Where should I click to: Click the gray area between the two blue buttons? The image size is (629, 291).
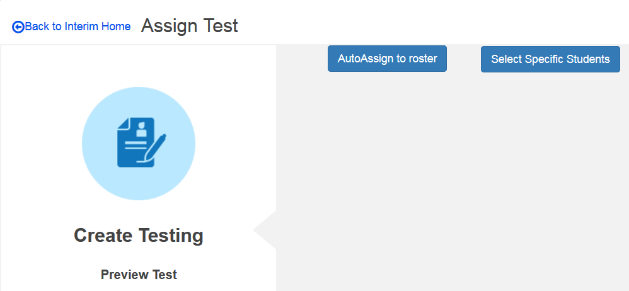tap(464, 59)
